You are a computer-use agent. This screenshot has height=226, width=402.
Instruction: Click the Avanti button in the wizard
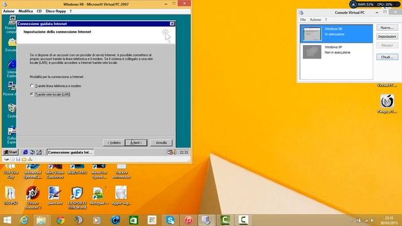(136, 143)
